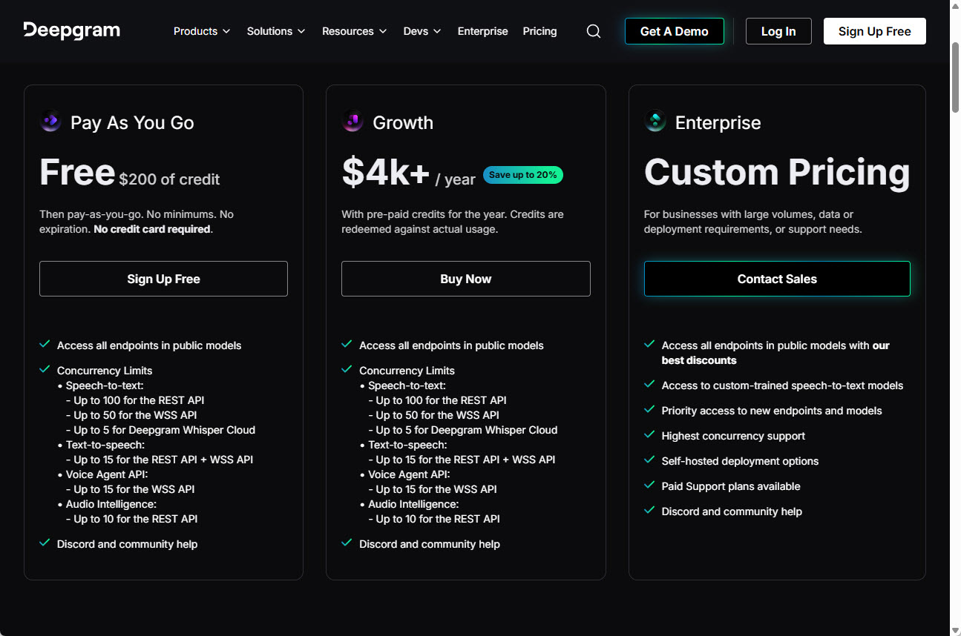Click "Highest concurrency support" text
This screenshot has width=961, height=636.
(733, 436)
